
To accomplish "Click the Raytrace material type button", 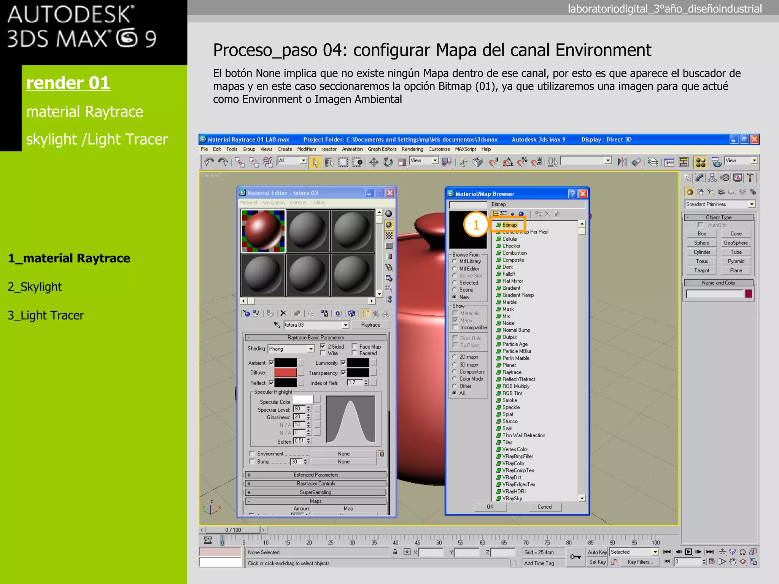I will pyautogui.click(x=370, y=325).
